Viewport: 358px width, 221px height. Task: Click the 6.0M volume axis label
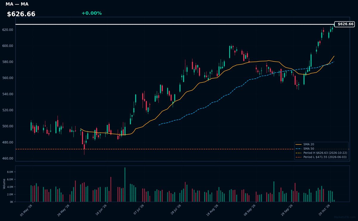click(x=10, y=180)
